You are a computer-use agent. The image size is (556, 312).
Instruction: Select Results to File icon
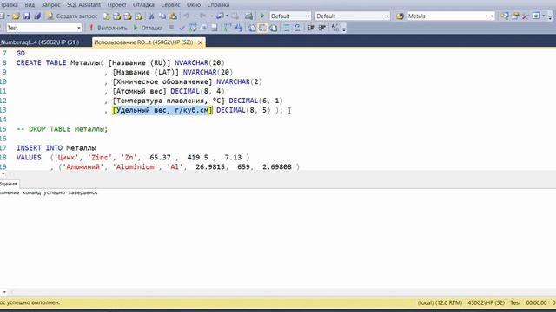[274, 28]
